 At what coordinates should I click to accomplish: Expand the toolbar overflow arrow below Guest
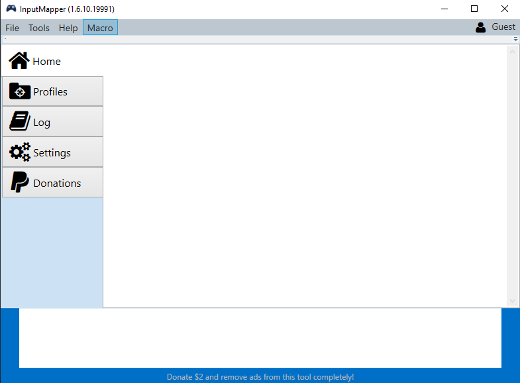[515, 39]
